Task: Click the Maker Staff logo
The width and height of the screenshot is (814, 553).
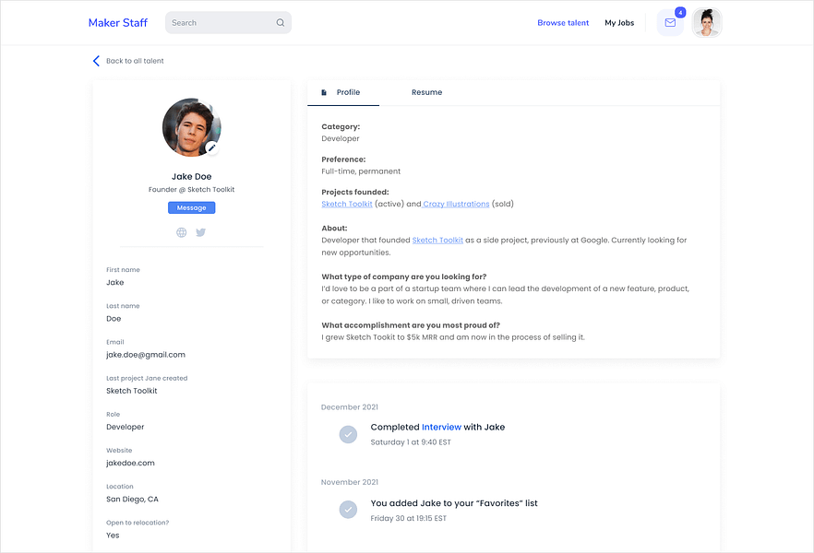Action: tap(118, 23)
